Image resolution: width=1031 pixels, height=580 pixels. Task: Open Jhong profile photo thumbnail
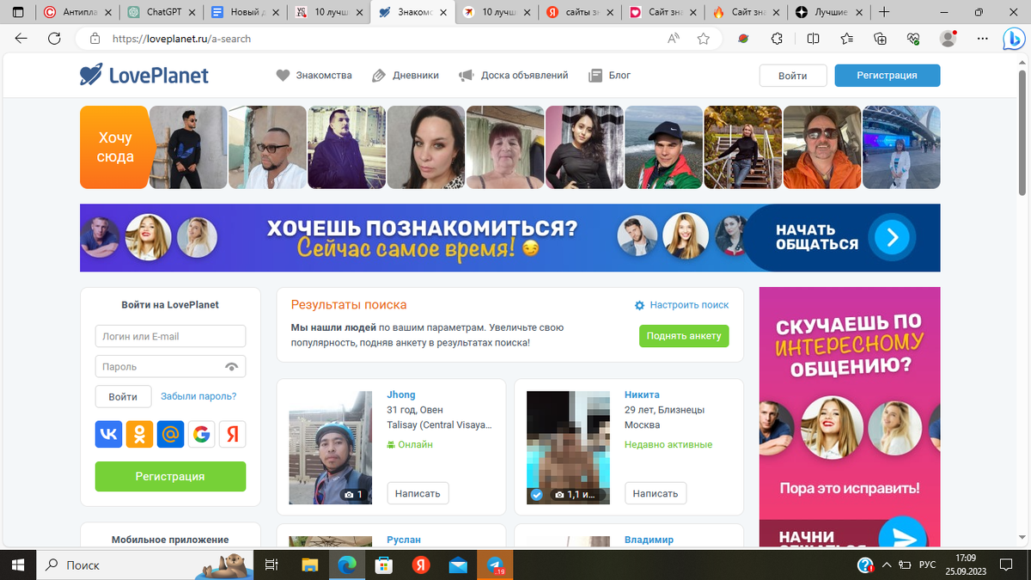pos(330,448)
